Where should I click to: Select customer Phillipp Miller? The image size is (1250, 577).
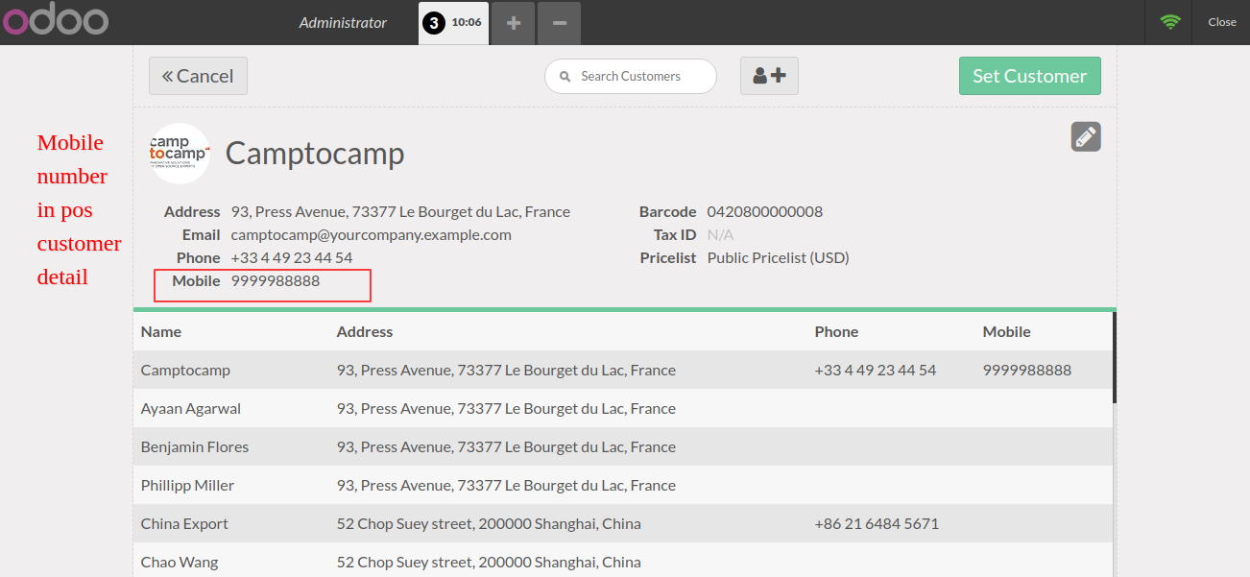[622, 485]
